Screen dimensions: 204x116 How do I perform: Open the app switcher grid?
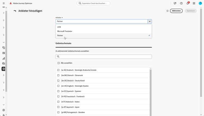[194, 3]
